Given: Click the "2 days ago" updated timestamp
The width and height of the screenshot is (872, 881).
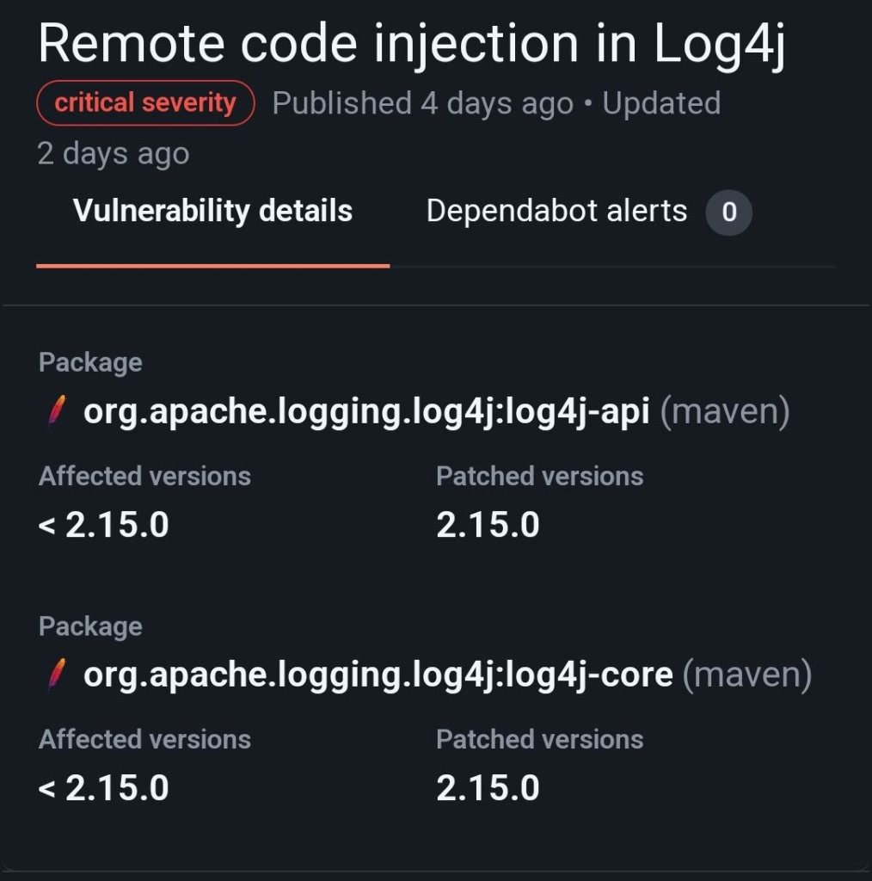Looking at the screenshot, I should [x=114, y=155].
